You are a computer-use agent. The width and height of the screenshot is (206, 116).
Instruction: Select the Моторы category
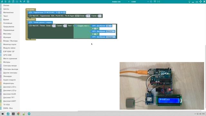tap(7, 62)
